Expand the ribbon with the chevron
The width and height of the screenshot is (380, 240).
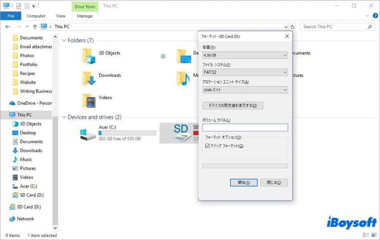tap(367, 16)
